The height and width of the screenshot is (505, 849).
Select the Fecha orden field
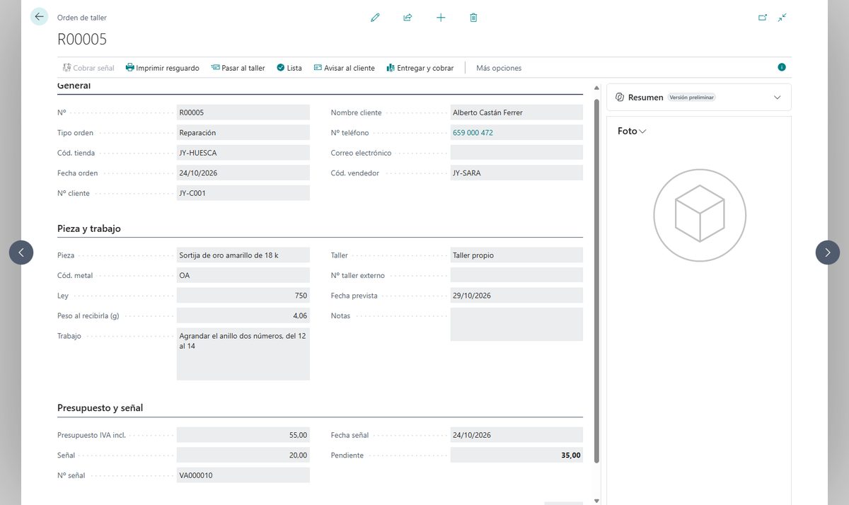[x=243, y=173]
